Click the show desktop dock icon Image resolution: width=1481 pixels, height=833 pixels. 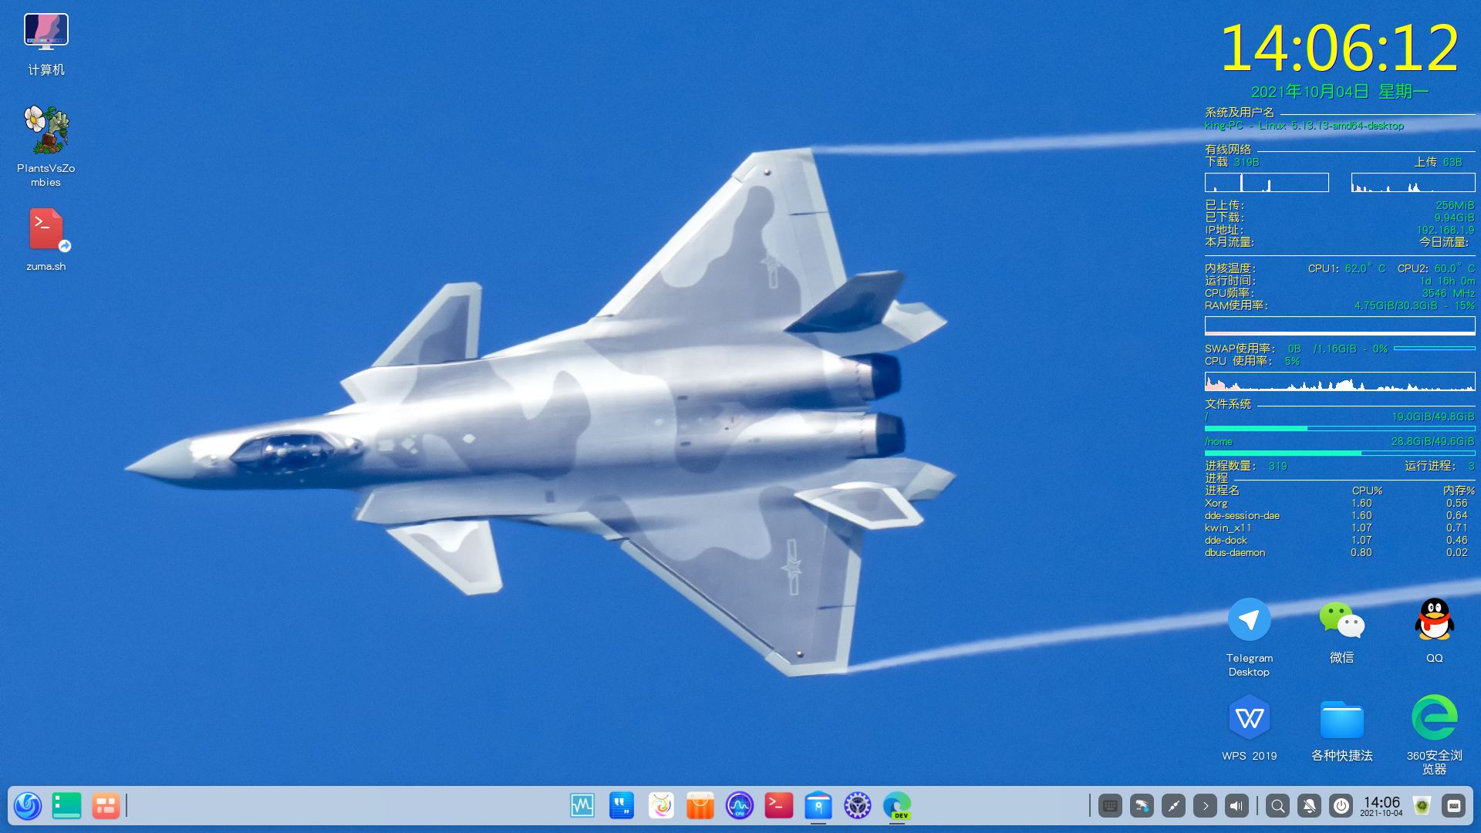click(66, 806)
